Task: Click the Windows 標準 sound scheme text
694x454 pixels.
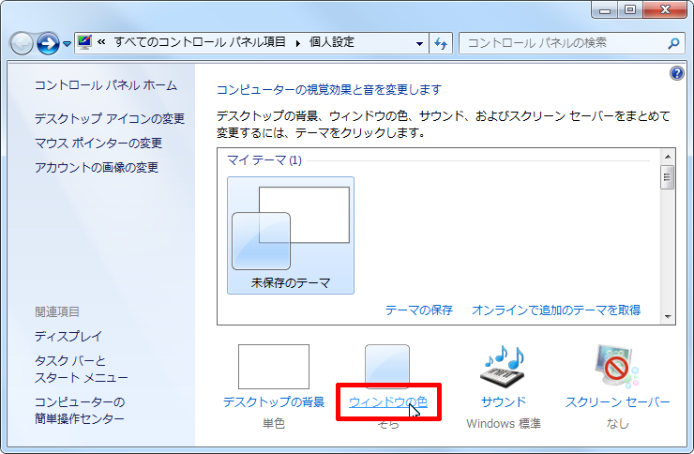Action: pos(504,423)
